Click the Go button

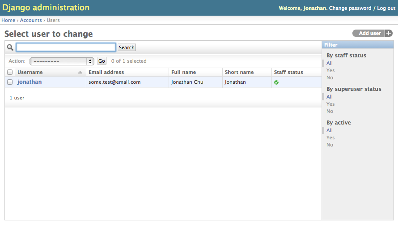tap(102, 61)
